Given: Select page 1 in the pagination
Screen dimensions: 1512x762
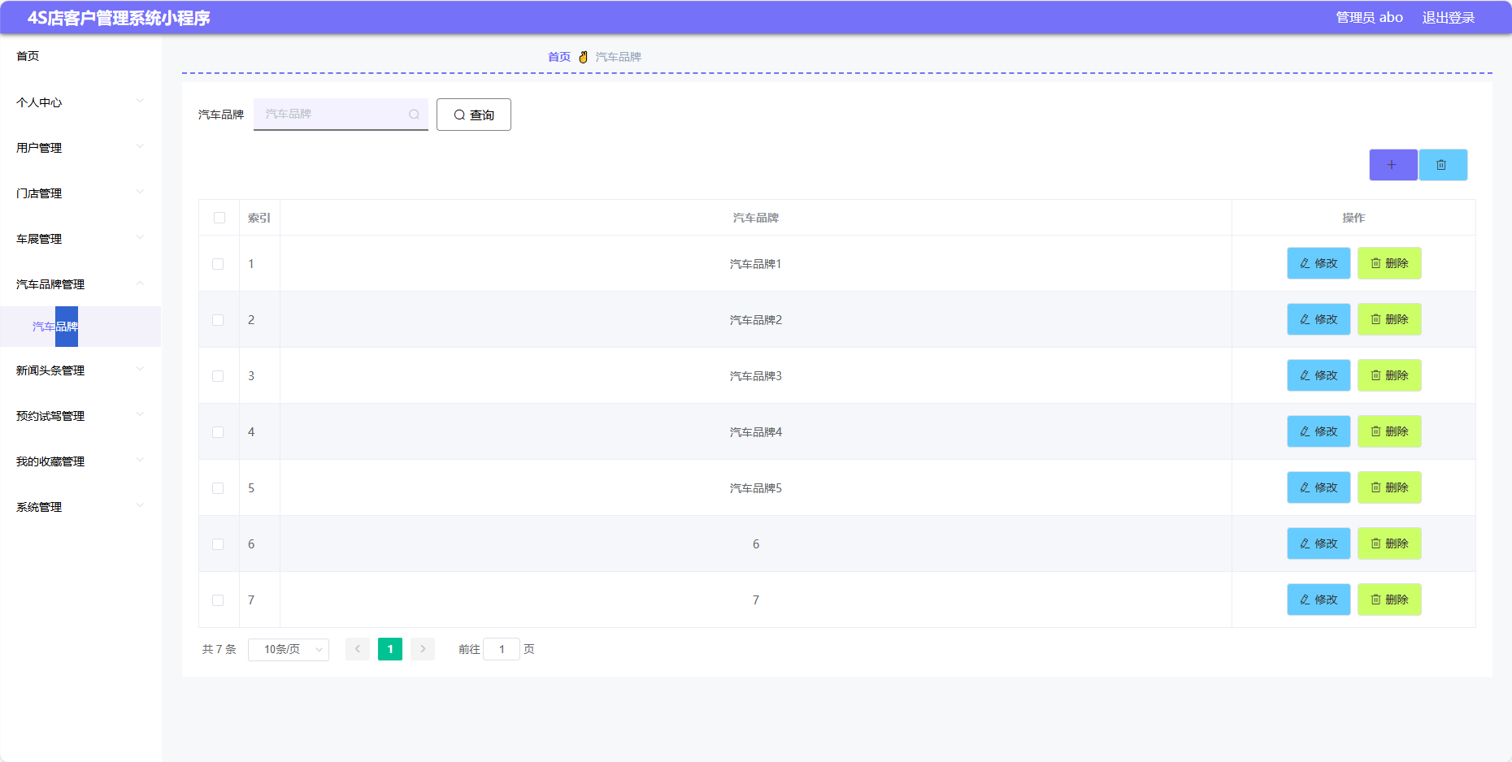Looking at the screenshot, I should click(390, 649).
